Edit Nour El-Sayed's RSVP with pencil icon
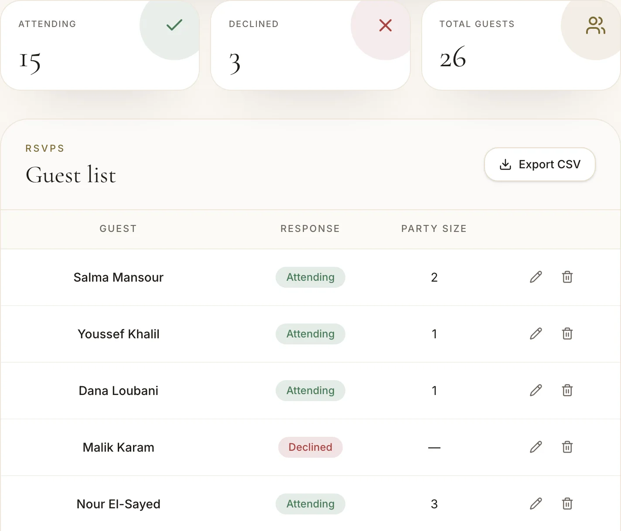 (536, 504)
